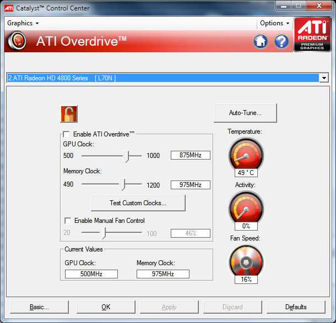Click the ATI Radeon Premium Graphics logo

tap(312, 35)
